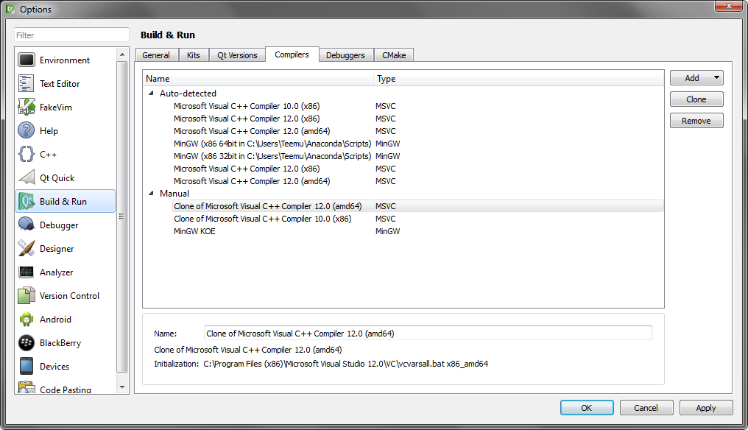The width and height of the screenshot is (748, 430).
Task: Open the Qt Quick paper-plane icon
Action: tap(27, 177)
